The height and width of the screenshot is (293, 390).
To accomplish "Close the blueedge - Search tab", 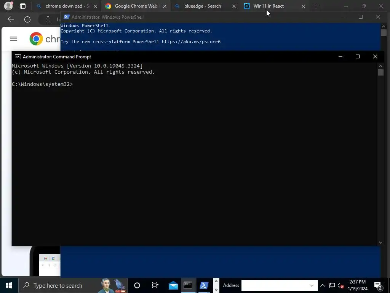I will [x=234, y=6].
